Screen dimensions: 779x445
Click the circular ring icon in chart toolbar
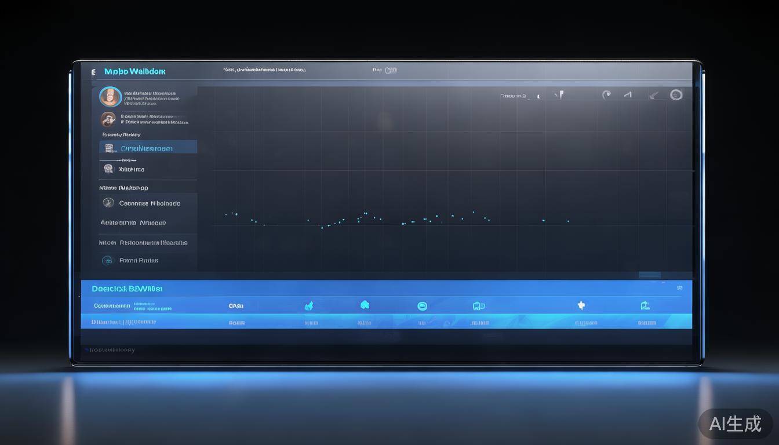[x=676, y=95]
